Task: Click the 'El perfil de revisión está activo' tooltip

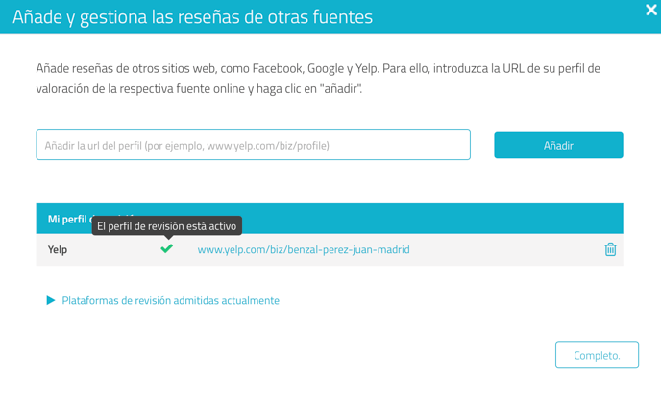Action: pyautogui.click(x=167, y=226)
